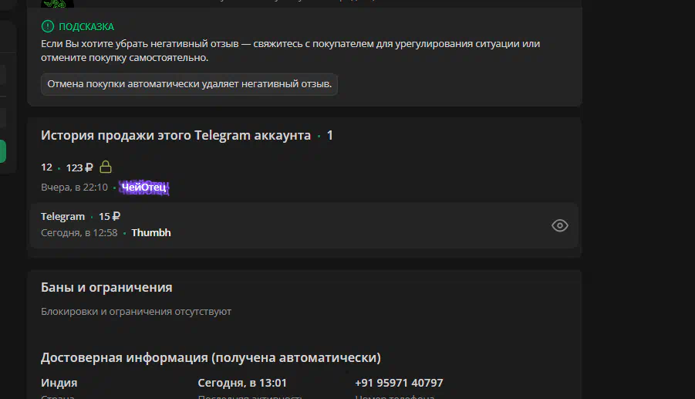Screen dimensions: 695x399
Task: Click the ПОДСКАЗКА heading text
Action: point(86,26)
